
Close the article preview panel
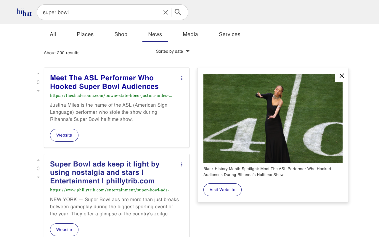click(342, 76)
